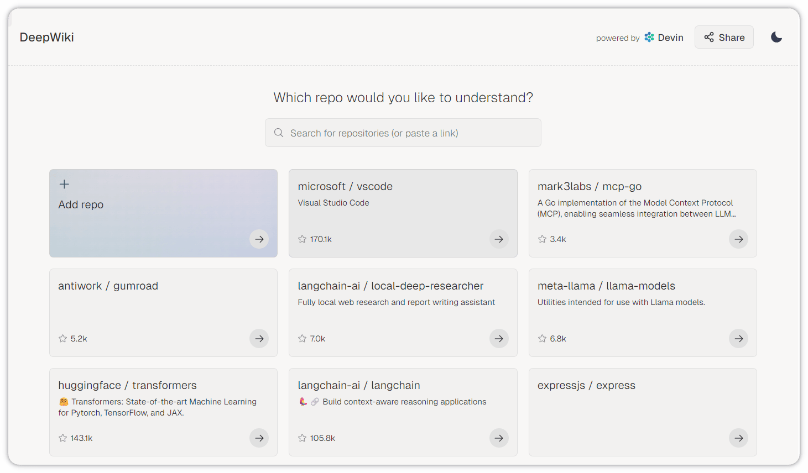Open the Add repo arrow button

(x=259, y=239)
